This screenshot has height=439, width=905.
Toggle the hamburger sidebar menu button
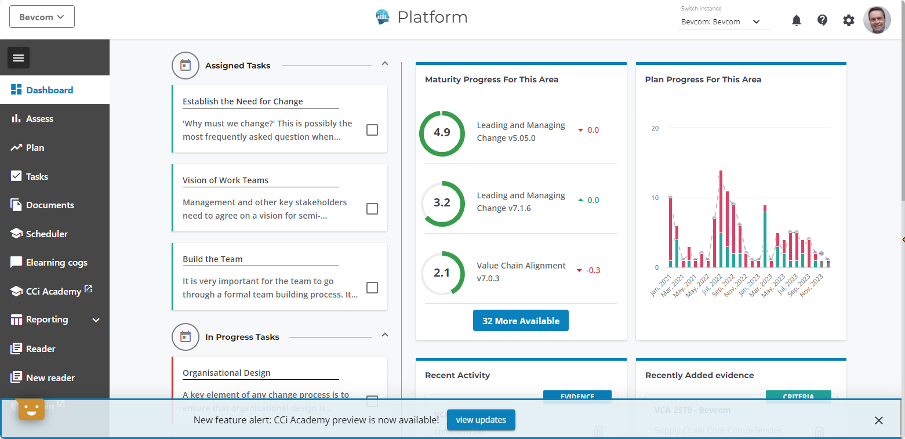pos(19,57)
